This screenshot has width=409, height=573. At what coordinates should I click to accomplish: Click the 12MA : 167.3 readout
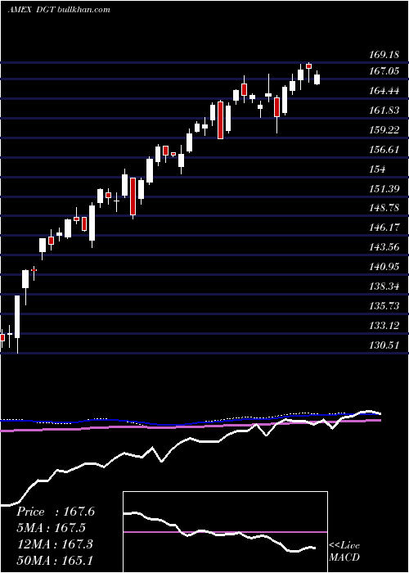55,544
